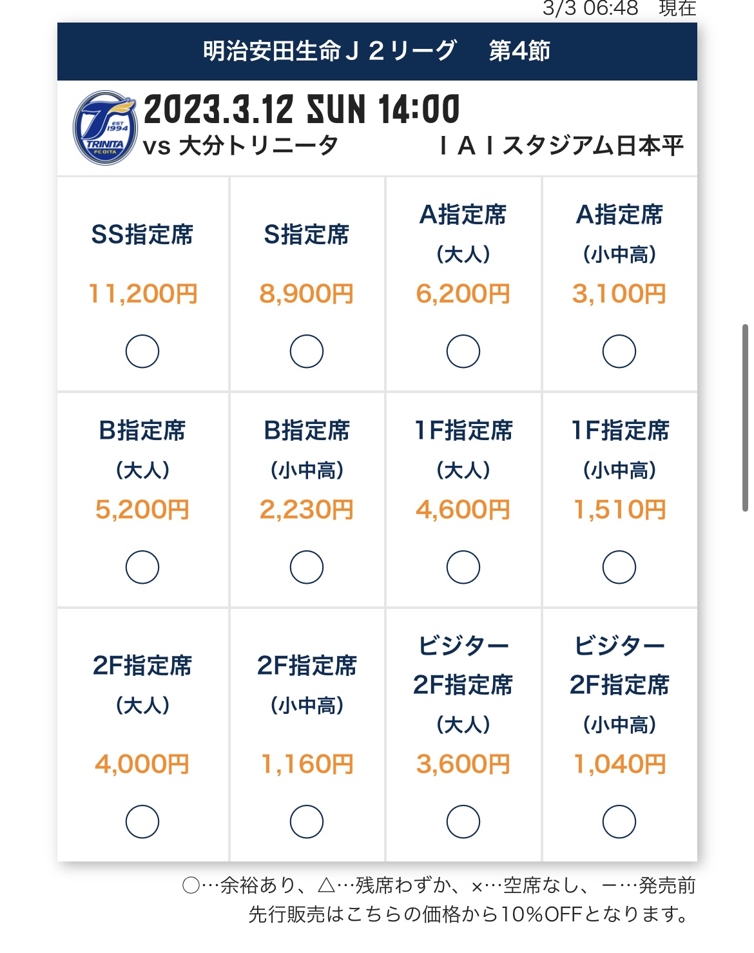The width and height of the screenshot is (754, 953).
Task: Choose ビジター2F指定席 (大人) availability circle
Action: [x=463, y=822]
